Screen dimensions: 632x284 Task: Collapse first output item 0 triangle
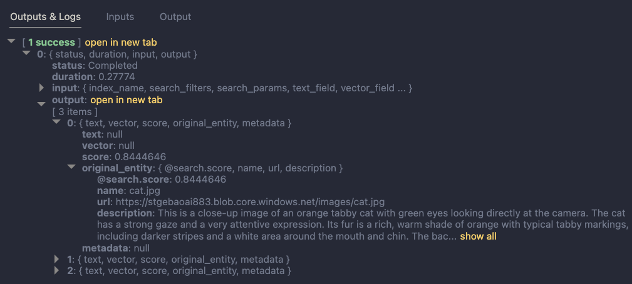tap(56, 123)
